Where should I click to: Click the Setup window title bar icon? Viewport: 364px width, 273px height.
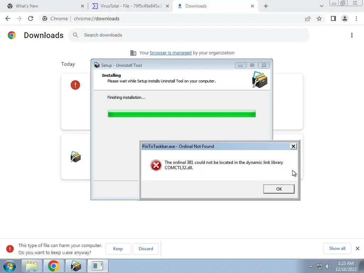point(97,65)
